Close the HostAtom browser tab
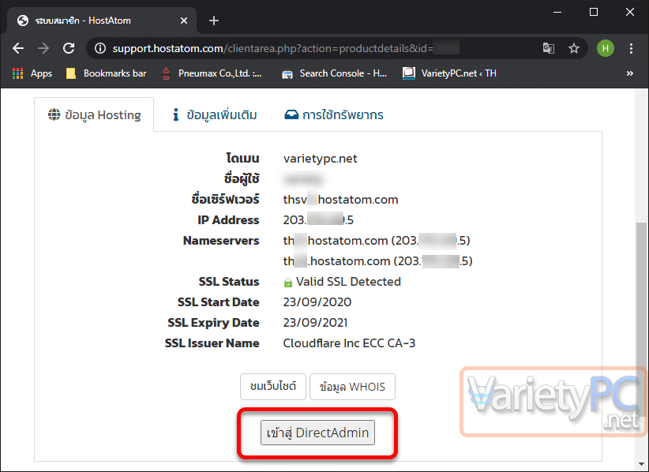Screen dimensions: 649x472 pos(184,21)
